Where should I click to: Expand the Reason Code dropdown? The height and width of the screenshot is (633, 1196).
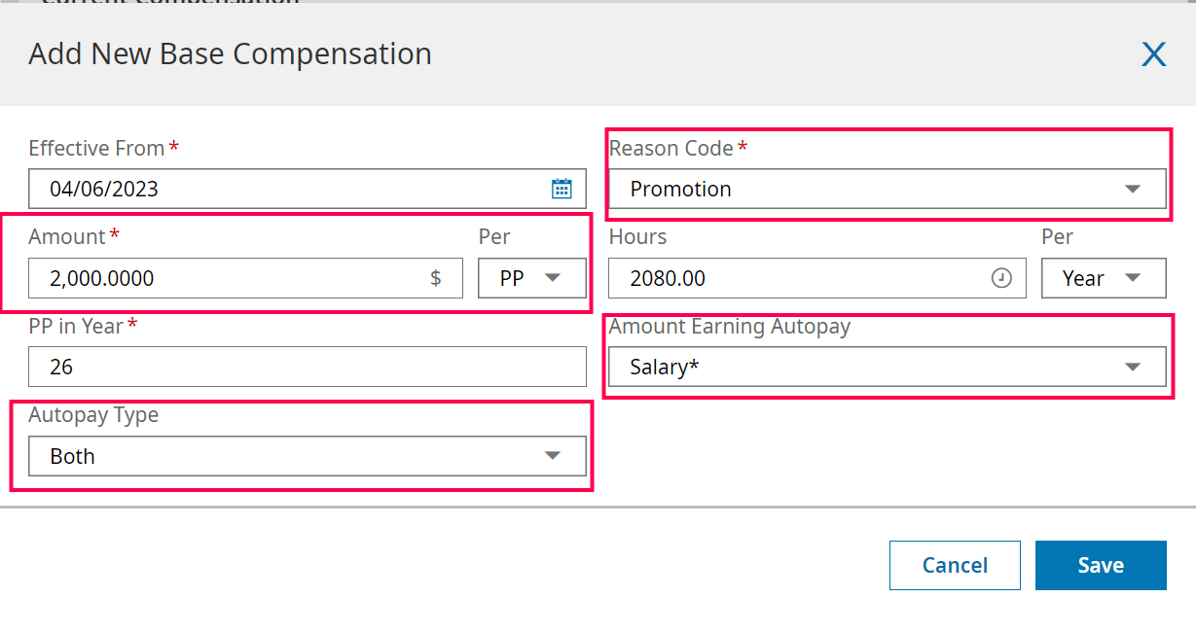coord(1132,189)
